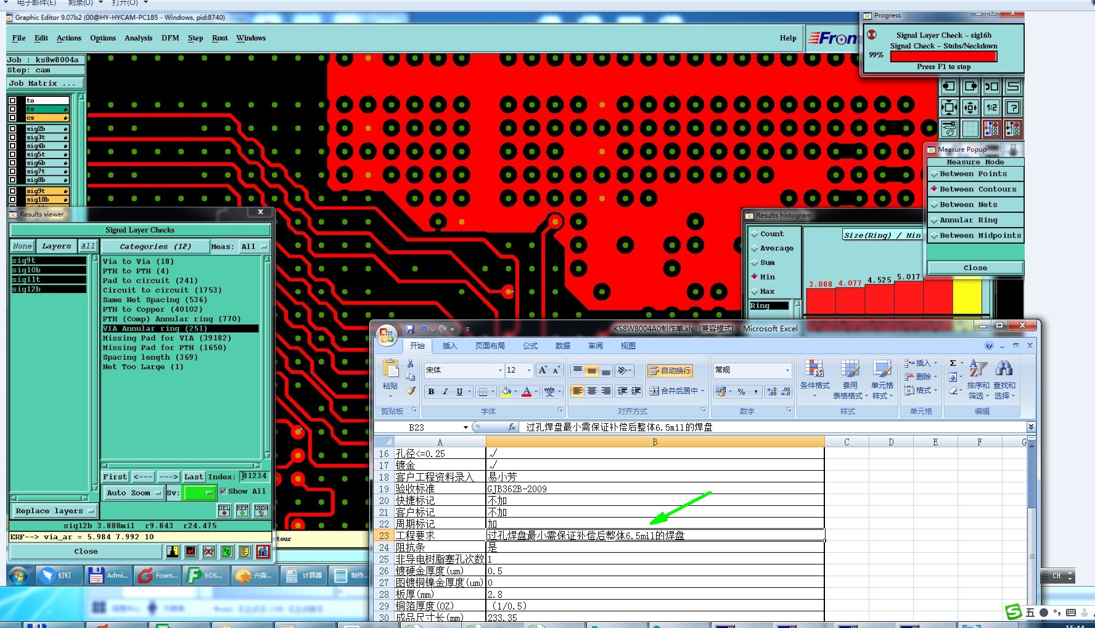Click the zoom home fit-all icon
The width and height of the screenshot is (1095, 628).
(x=949, y=108)
